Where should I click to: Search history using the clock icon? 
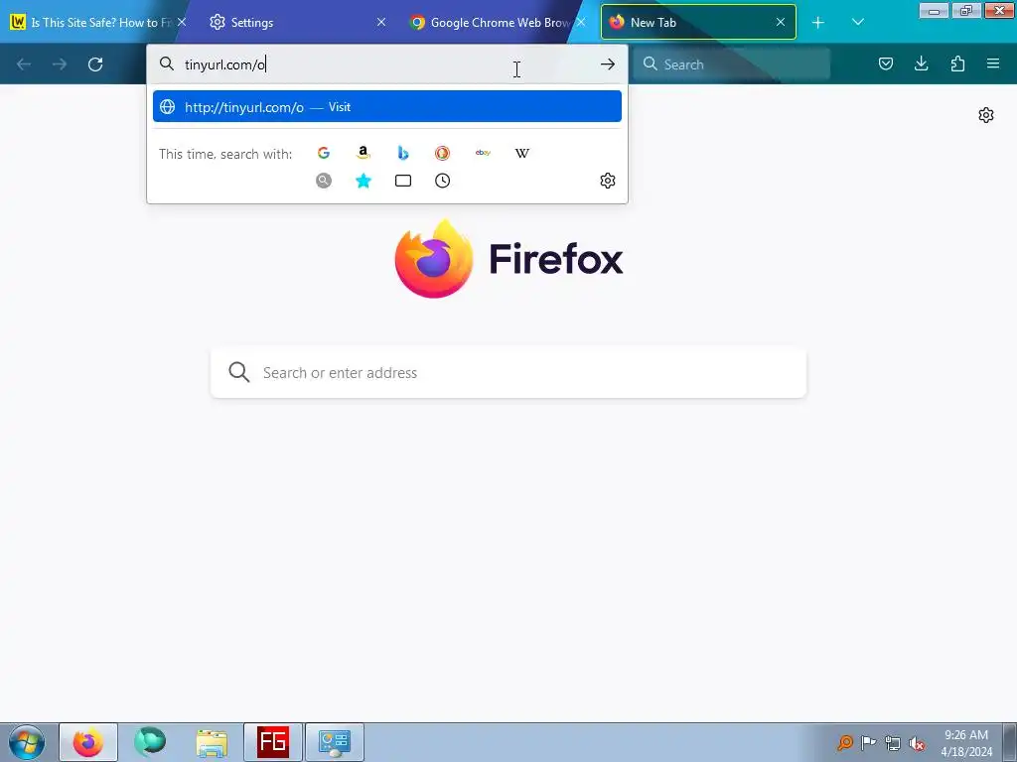[x=442, y=181]
